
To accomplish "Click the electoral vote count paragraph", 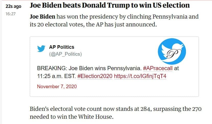I will pos(116,113).
